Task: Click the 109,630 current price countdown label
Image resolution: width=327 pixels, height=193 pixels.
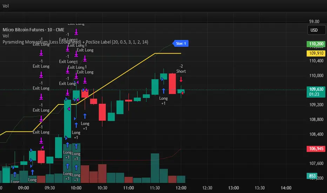Action: (316, 92)
